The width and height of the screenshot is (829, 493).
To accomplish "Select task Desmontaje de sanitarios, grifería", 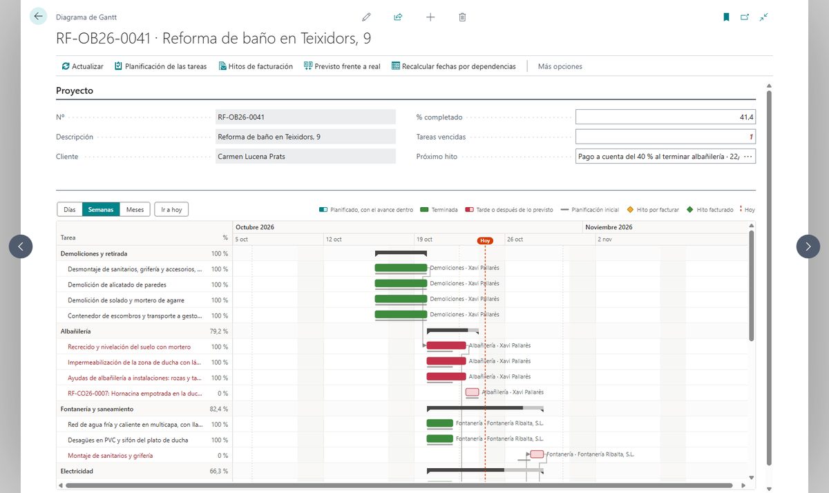I will (x=144, y=269).
